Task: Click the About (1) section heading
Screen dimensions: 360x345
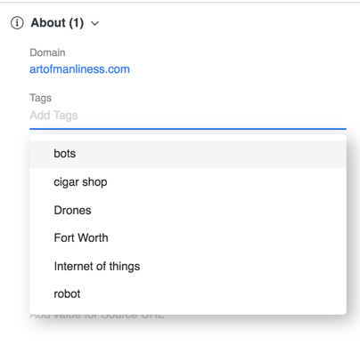Action: (x=57, y=23)
